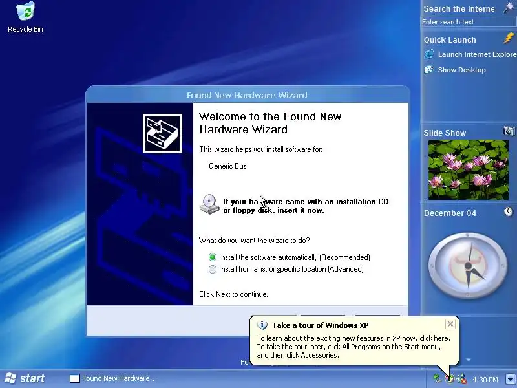Screen dimensions: 517x388
Task: Click the Internet Explorer icon in Quick Launch
Action: click(x=429, y=54)
